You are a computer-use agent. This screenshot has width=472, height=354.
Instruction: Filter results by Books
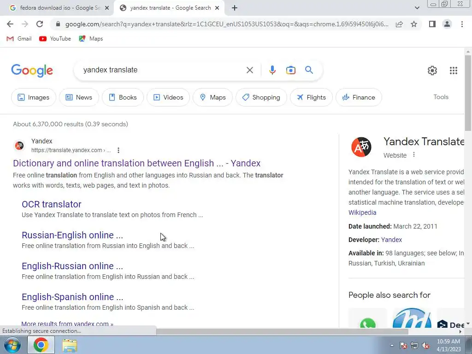[x=123, y=97]
